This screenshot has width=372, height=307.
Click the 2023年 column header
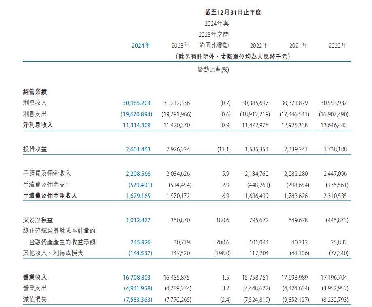180,46
